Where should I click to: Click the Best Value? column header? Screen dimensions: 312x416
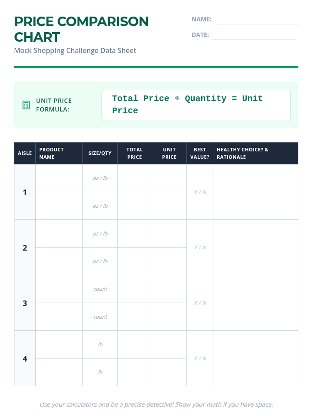200,153
